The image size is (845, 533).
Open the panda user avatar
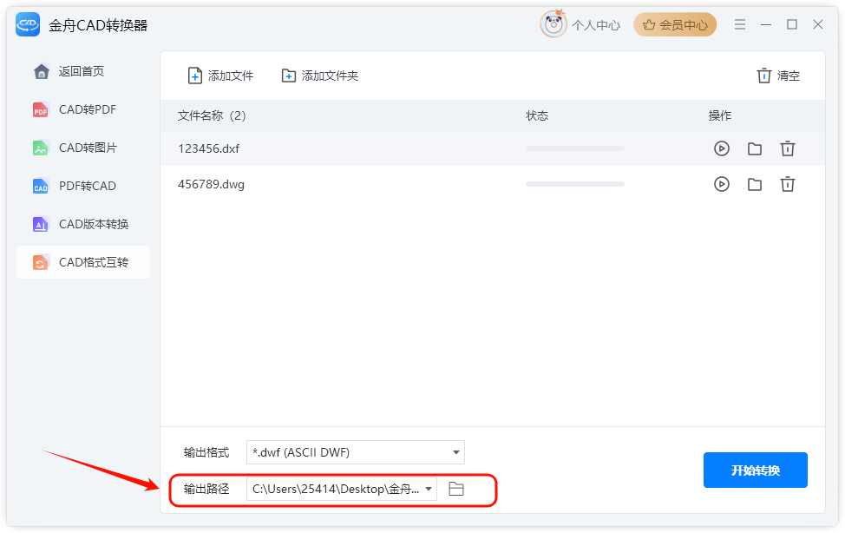click(x=554, y=24)
